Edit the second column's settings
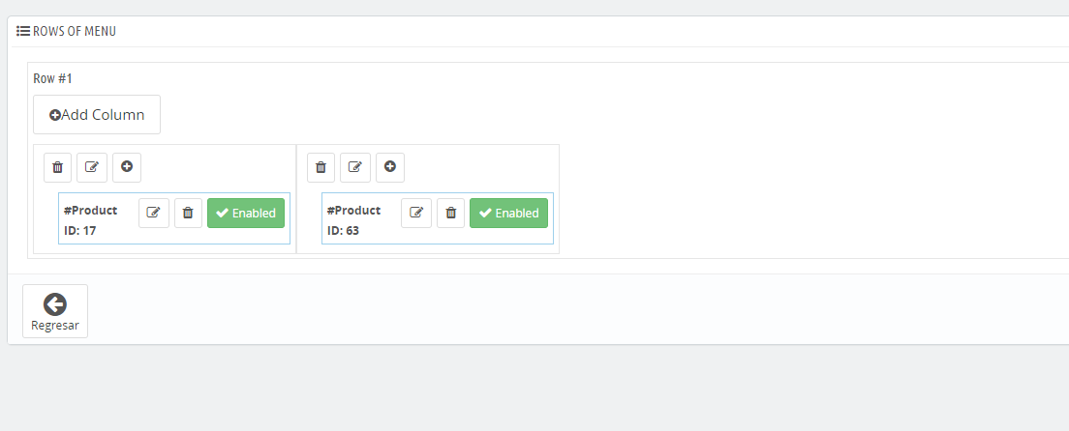The width and height of the screenshot is (1069, 431). click(355, 167)
